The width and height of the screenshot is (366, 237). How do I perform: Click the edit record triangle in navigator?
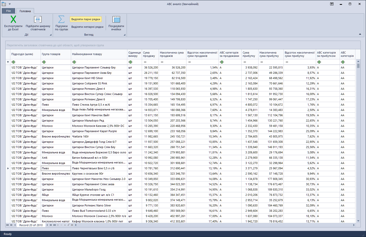[x=65, y=225]
